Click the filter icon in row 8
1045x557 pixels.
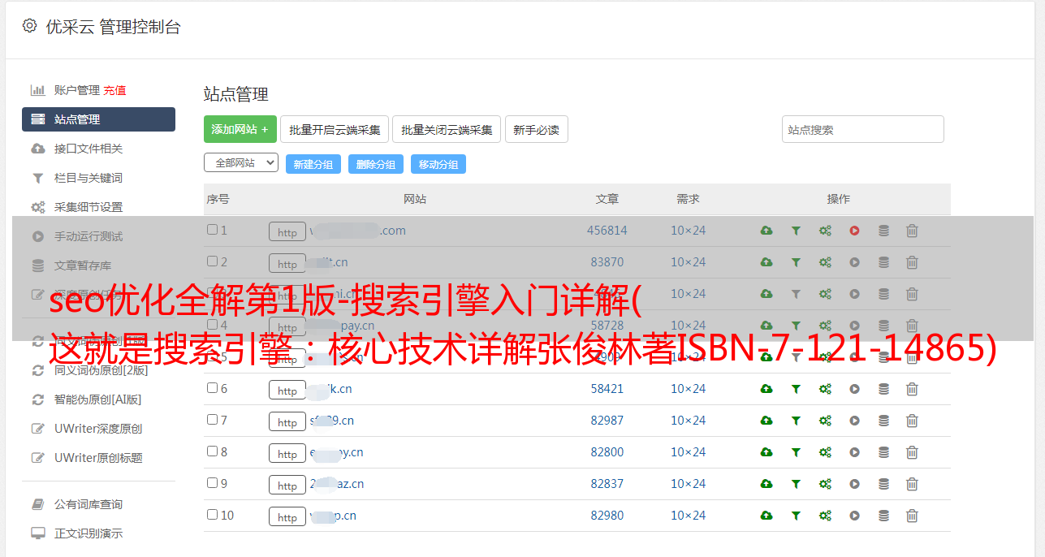pos(796,452)
